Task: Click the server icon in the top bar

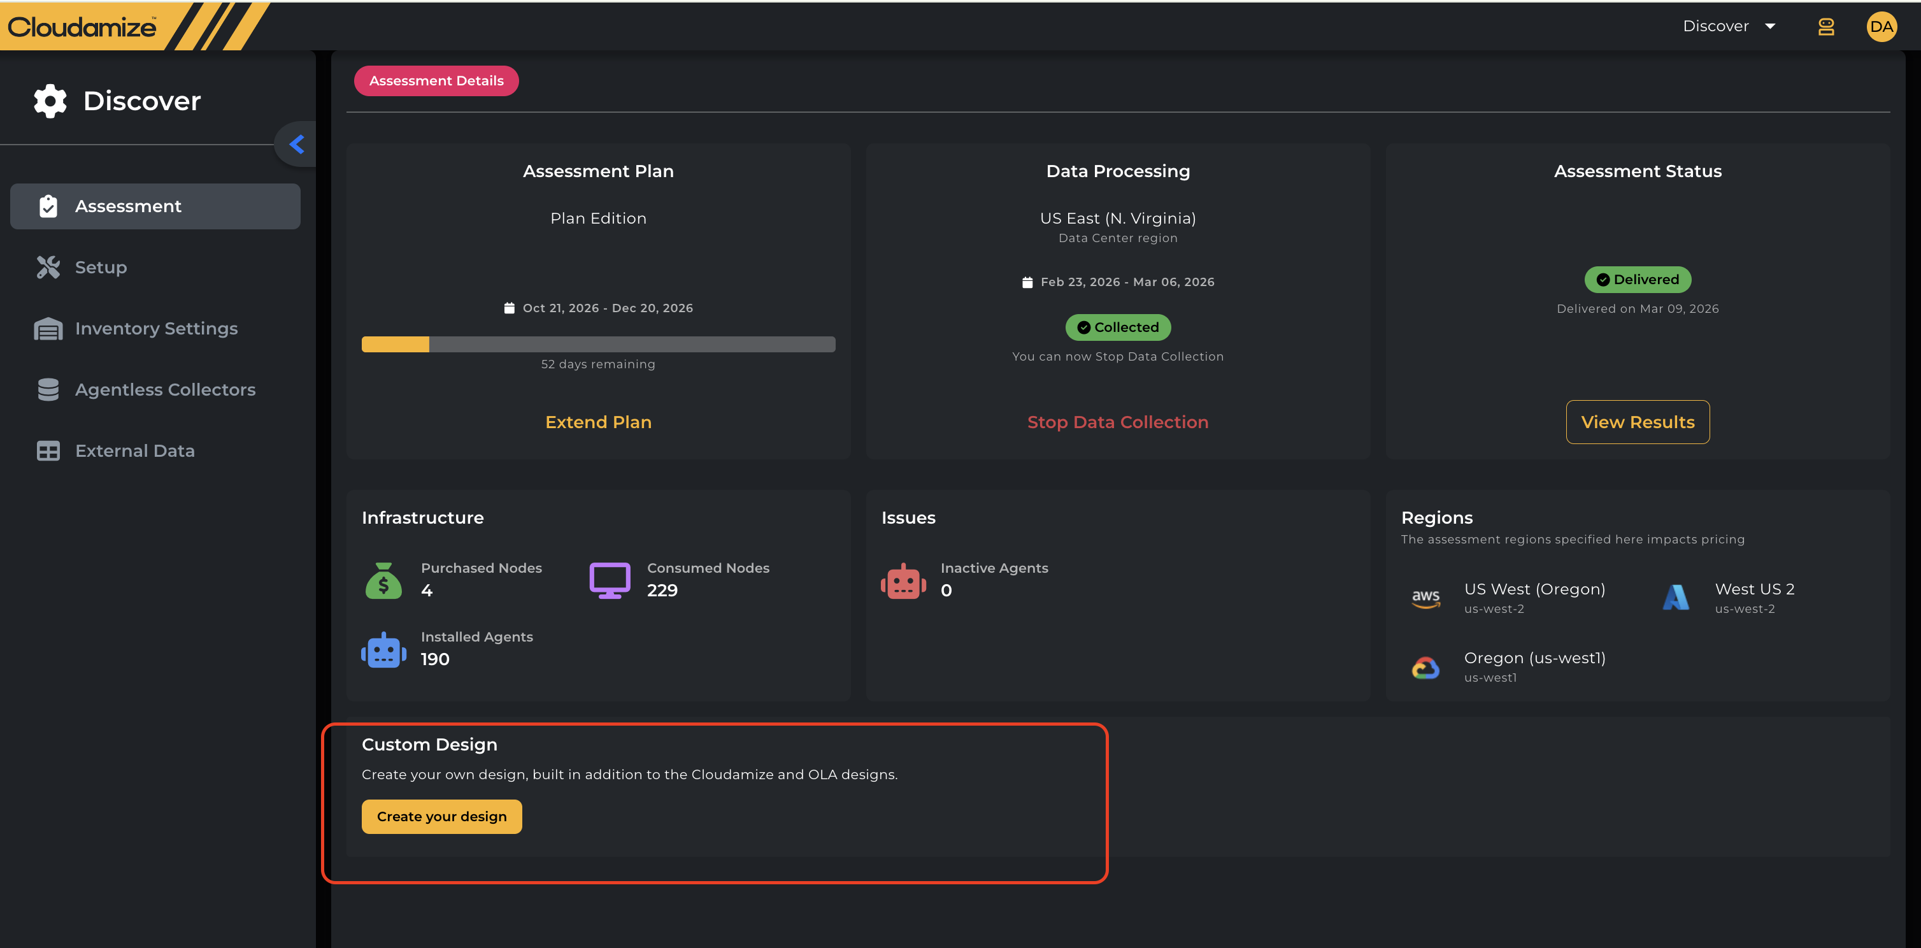Action: click(1825, 27)
